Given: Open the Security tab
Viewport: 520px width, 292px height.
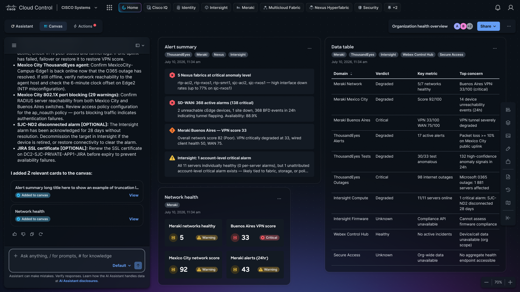Looking at the screenshot, I should pos(368,8).
